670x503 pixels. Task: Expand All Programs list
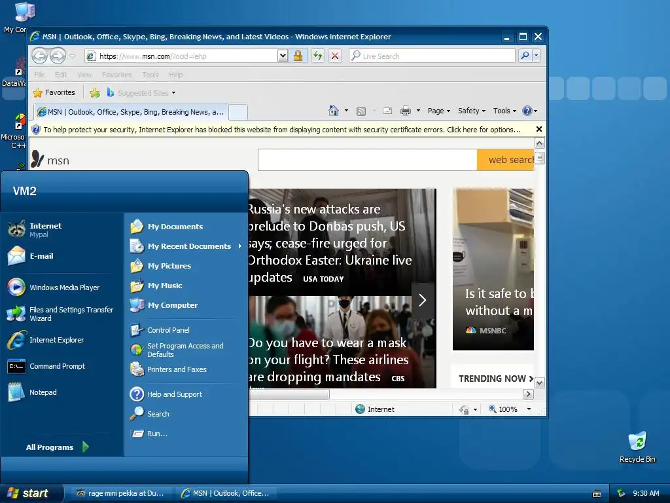(58, 447)
